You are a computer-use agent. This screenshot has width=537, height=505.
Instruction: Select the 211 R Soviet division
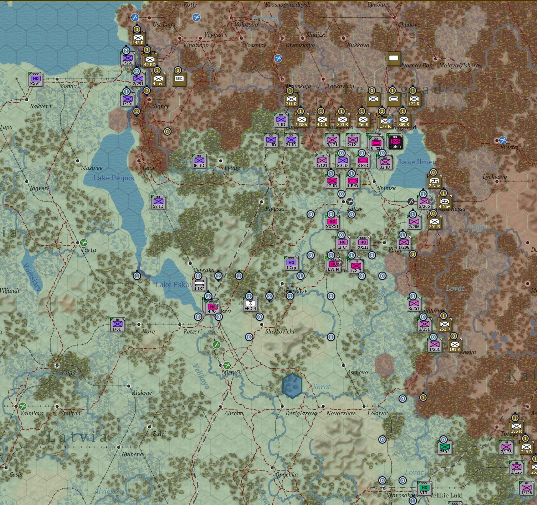[291, 99]
